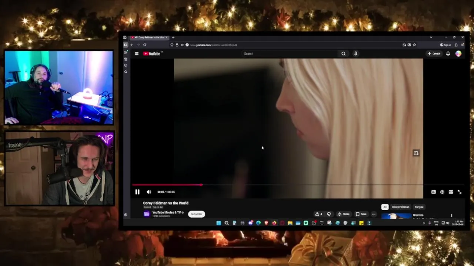Screen dimensions: 474x266
Task: Click the red video progress bar
Action: [x=167, y=185]
